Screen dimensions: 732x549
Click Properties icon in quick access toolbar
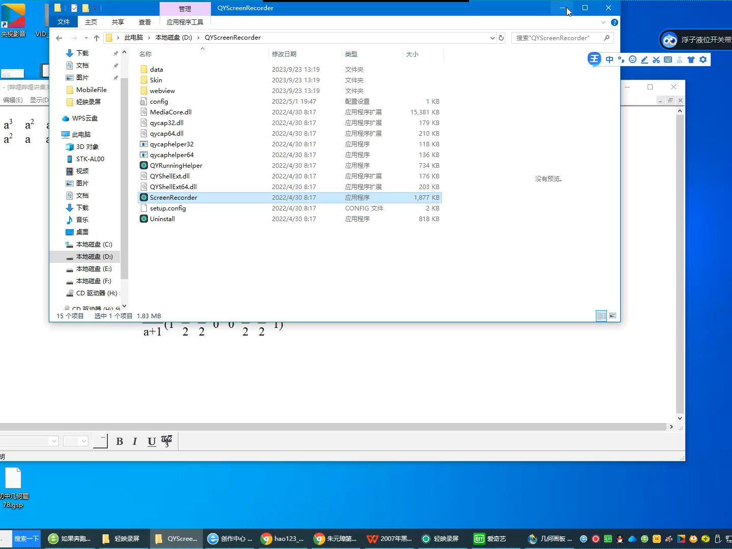[x=74, y=8]
